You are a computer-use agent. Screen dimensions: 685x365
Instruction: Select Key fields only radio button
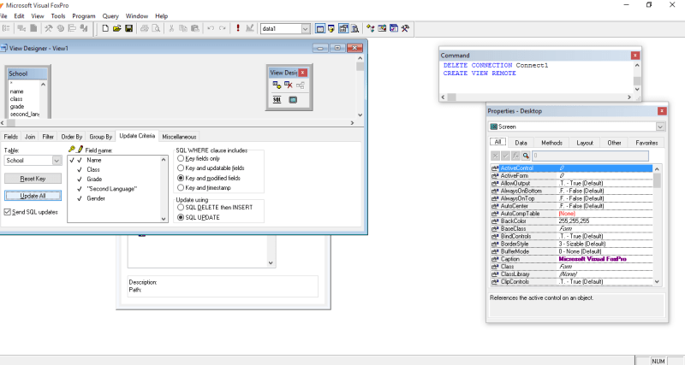[x=181, y=159]
